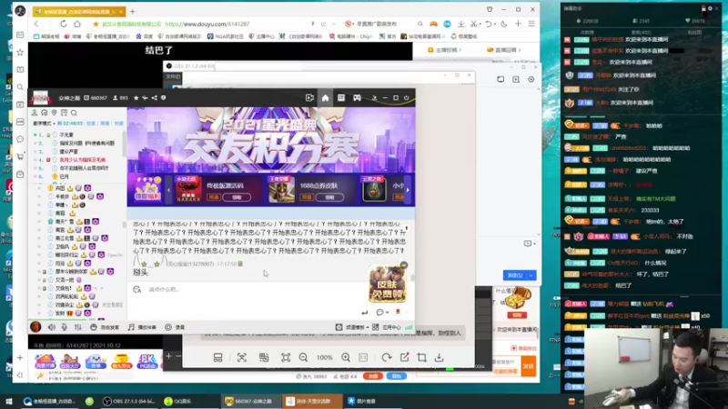Open the video recording icon in YY header
This screenshot has height=409, width=728.
click(309, 98)
